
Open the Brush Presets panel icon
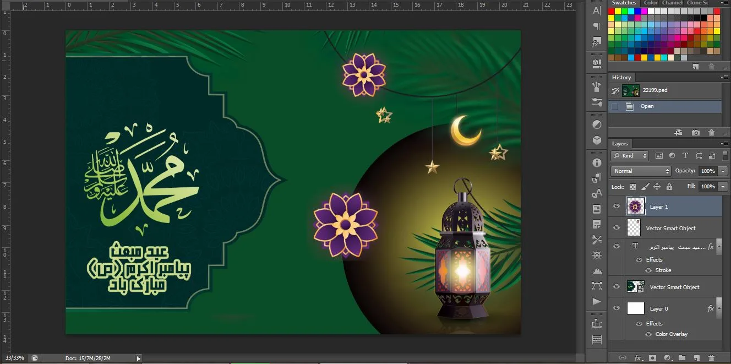pyautogui.click(x=597, y=102)
